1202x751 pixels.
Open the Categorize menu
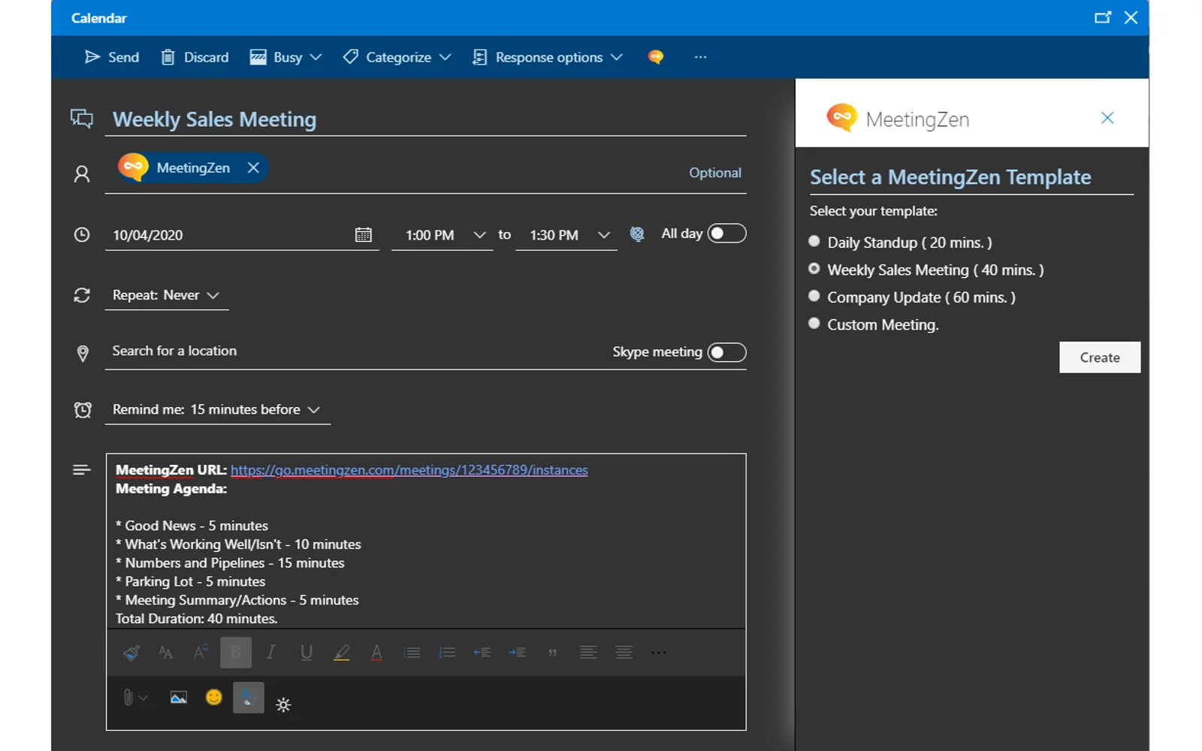tap(397, 57)
